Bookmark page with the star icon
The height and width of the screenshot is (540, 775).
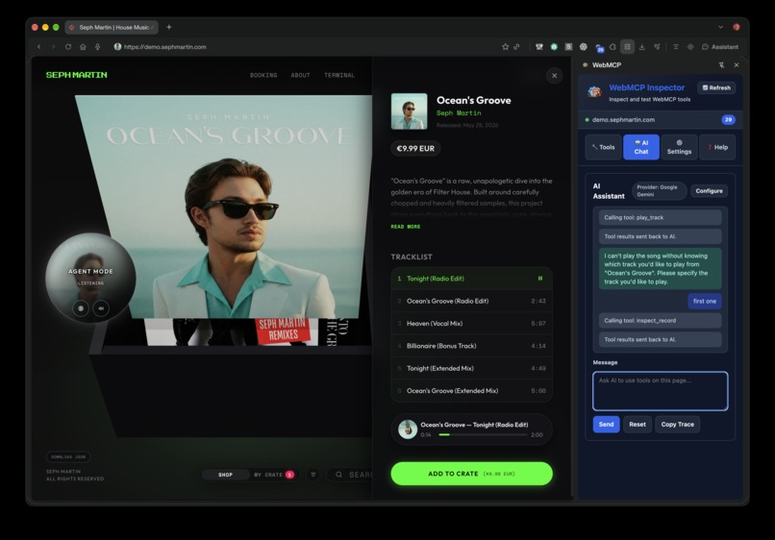(505, 47)
